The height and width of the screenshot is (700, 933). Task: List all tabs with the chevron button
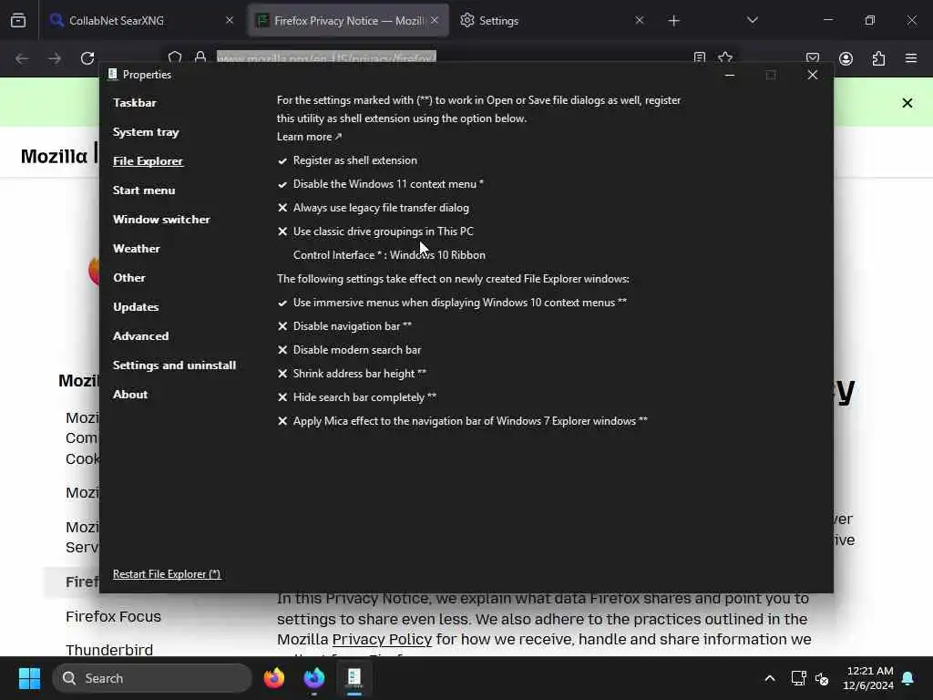point(752,20)
